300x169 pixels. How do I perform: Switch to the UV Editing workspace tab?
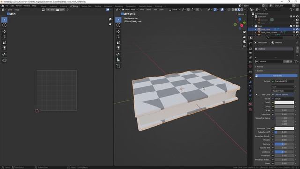pyautogui.click(x=74, y=6)
